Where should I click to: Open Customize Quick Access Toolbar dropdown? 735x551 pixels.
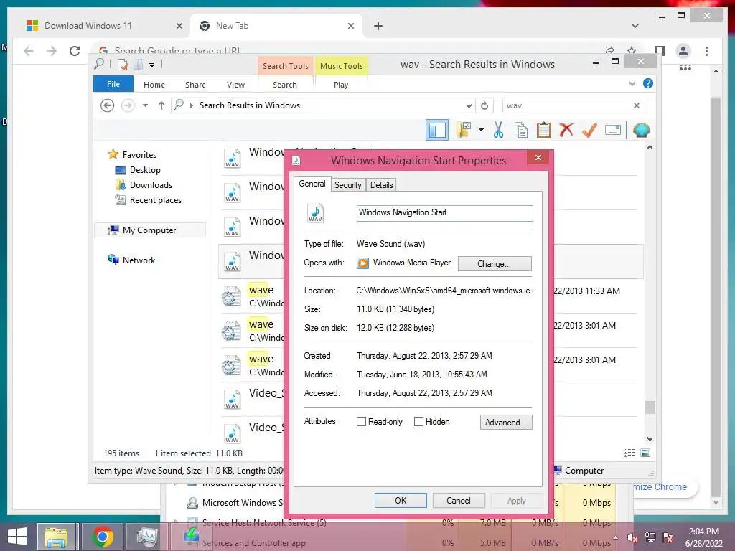152,65
